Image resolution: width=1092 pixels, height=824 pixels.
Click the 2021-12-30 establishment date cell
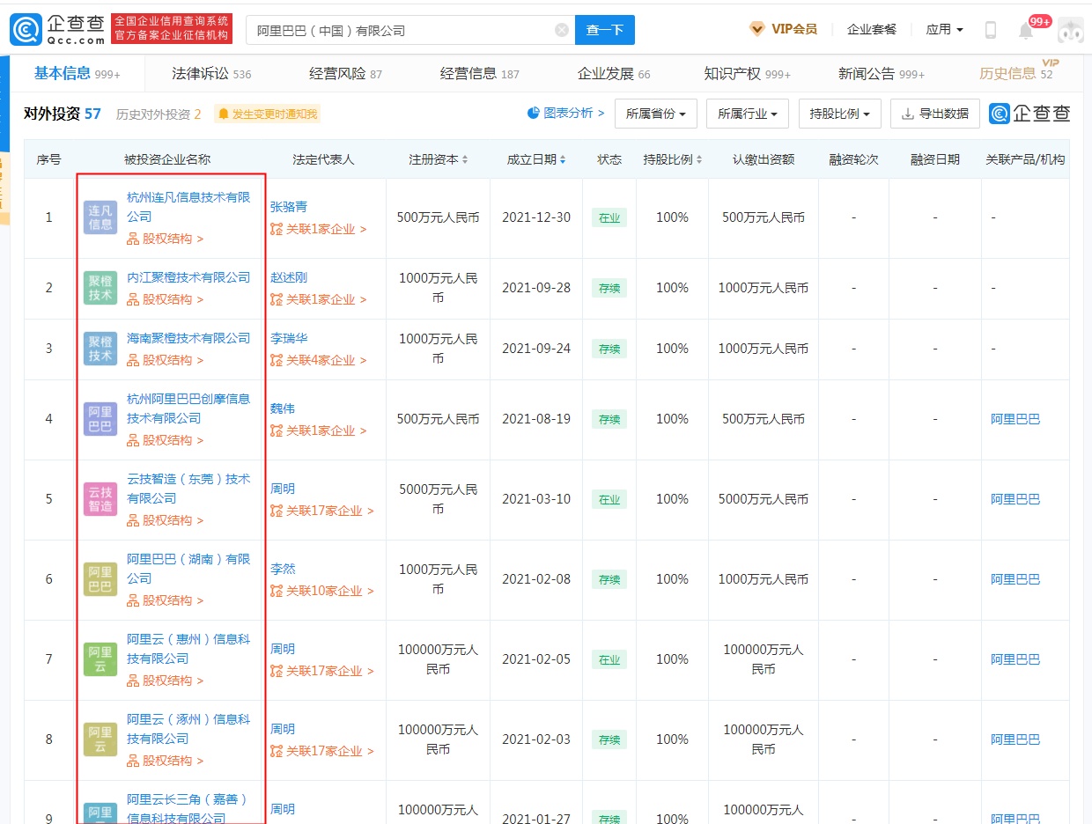coord(536,217)
